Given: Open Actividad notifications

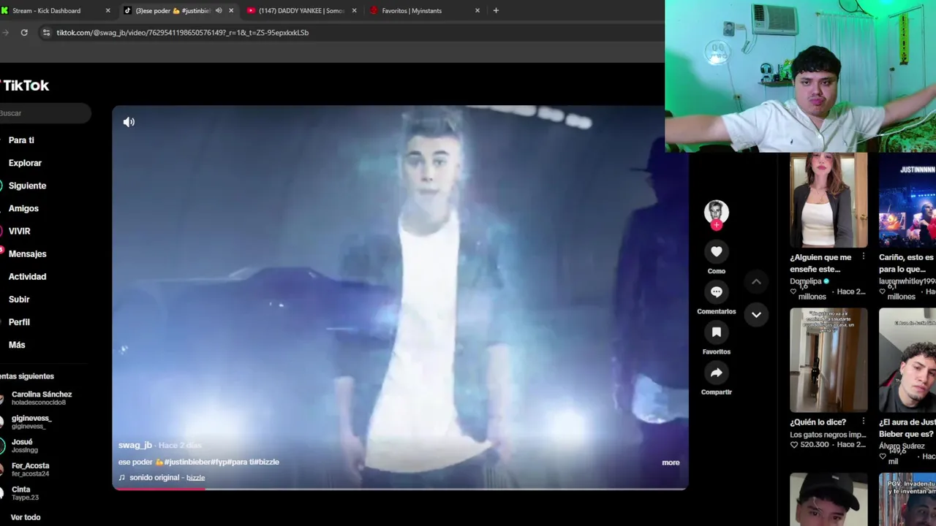Looking at the screenshot, I should (27, 276).
